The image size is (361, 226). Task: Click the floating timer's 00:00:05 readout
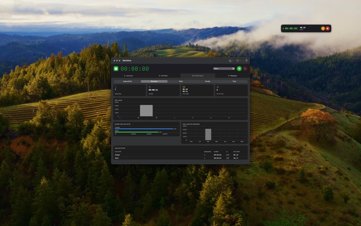[x=291, y=28]
